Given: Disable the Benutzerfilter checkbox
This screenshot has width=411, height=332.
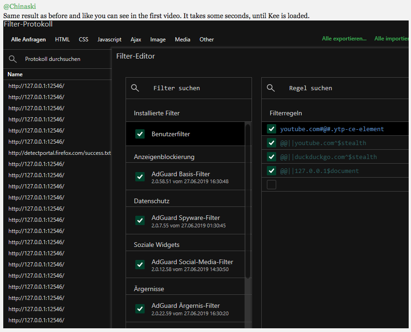Looking at the screenshot, I should coord(140,133).
